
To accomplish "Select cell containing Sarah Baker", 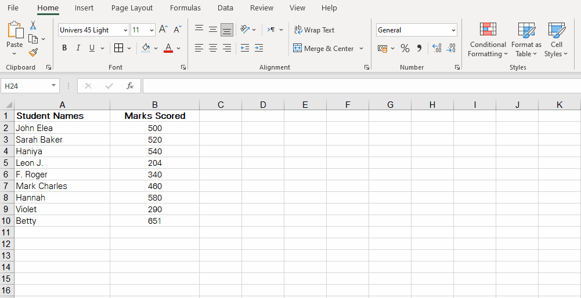I will pyautogui.click(x=62, y=140).
